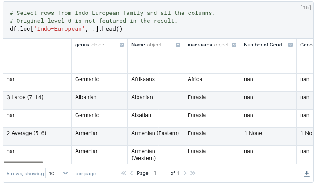Open the Name column menu arrow

(178, 45)
